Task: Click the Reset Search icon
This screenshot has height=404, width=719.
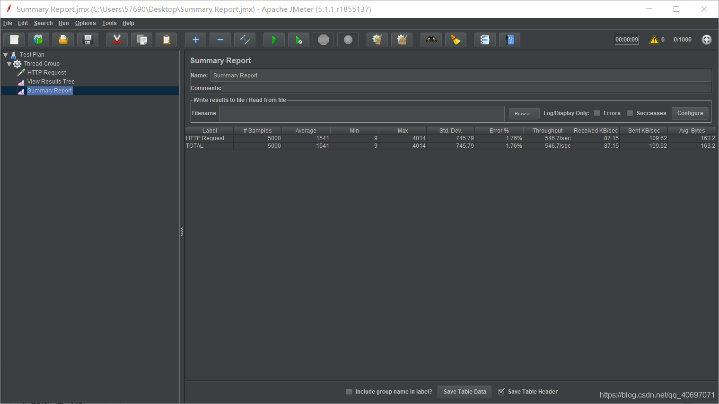Action: pos(456,40)
